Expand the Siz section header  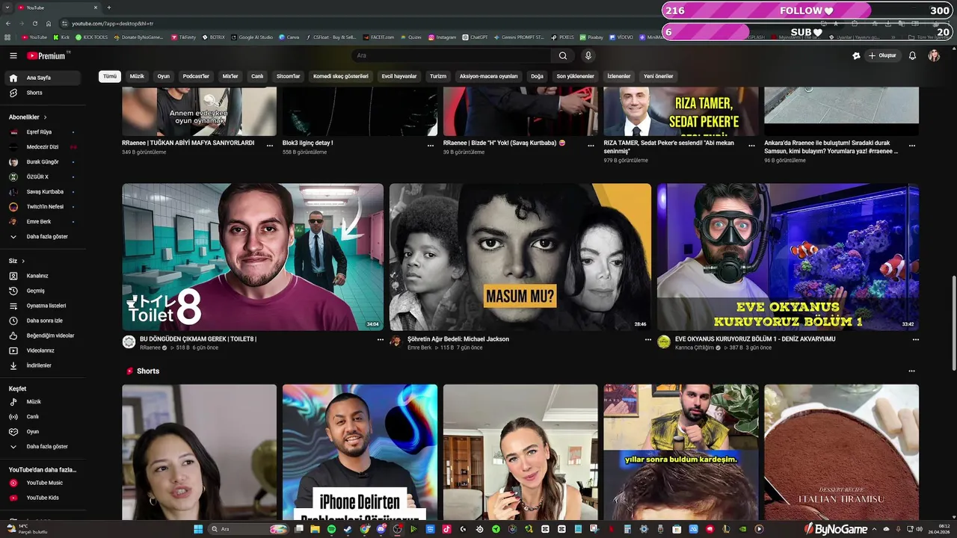(16, 261)
